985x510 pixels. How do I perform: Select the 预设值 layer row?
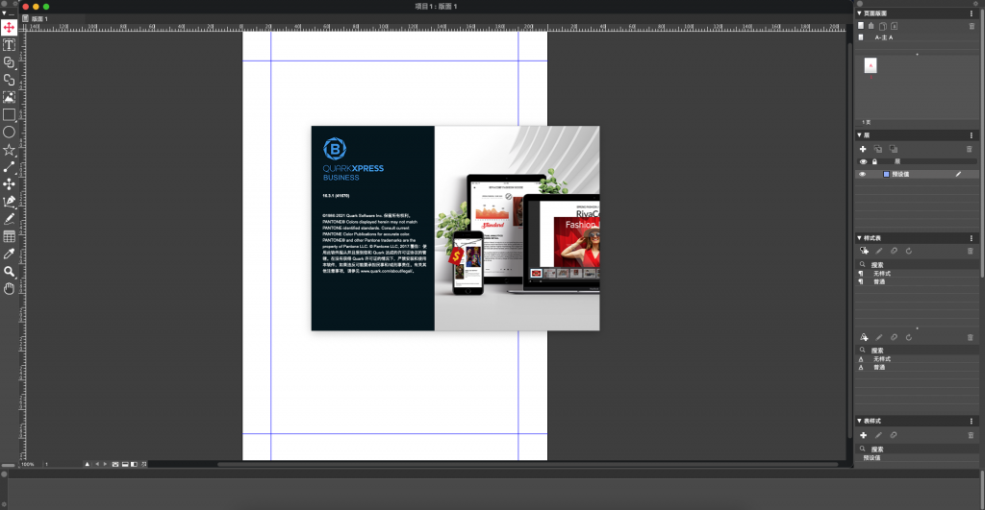click(916, 175)
